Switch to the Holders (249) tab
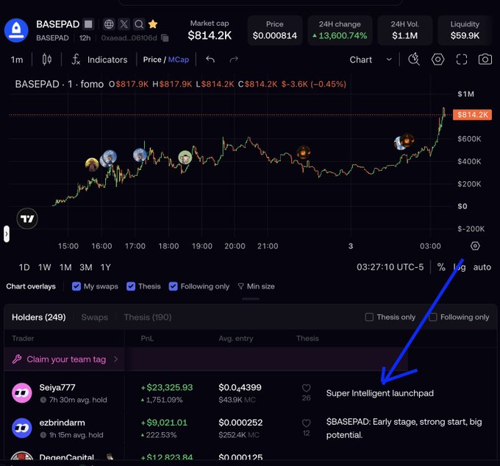The height and width of the screenshot is (466, 500). [38, 317]
